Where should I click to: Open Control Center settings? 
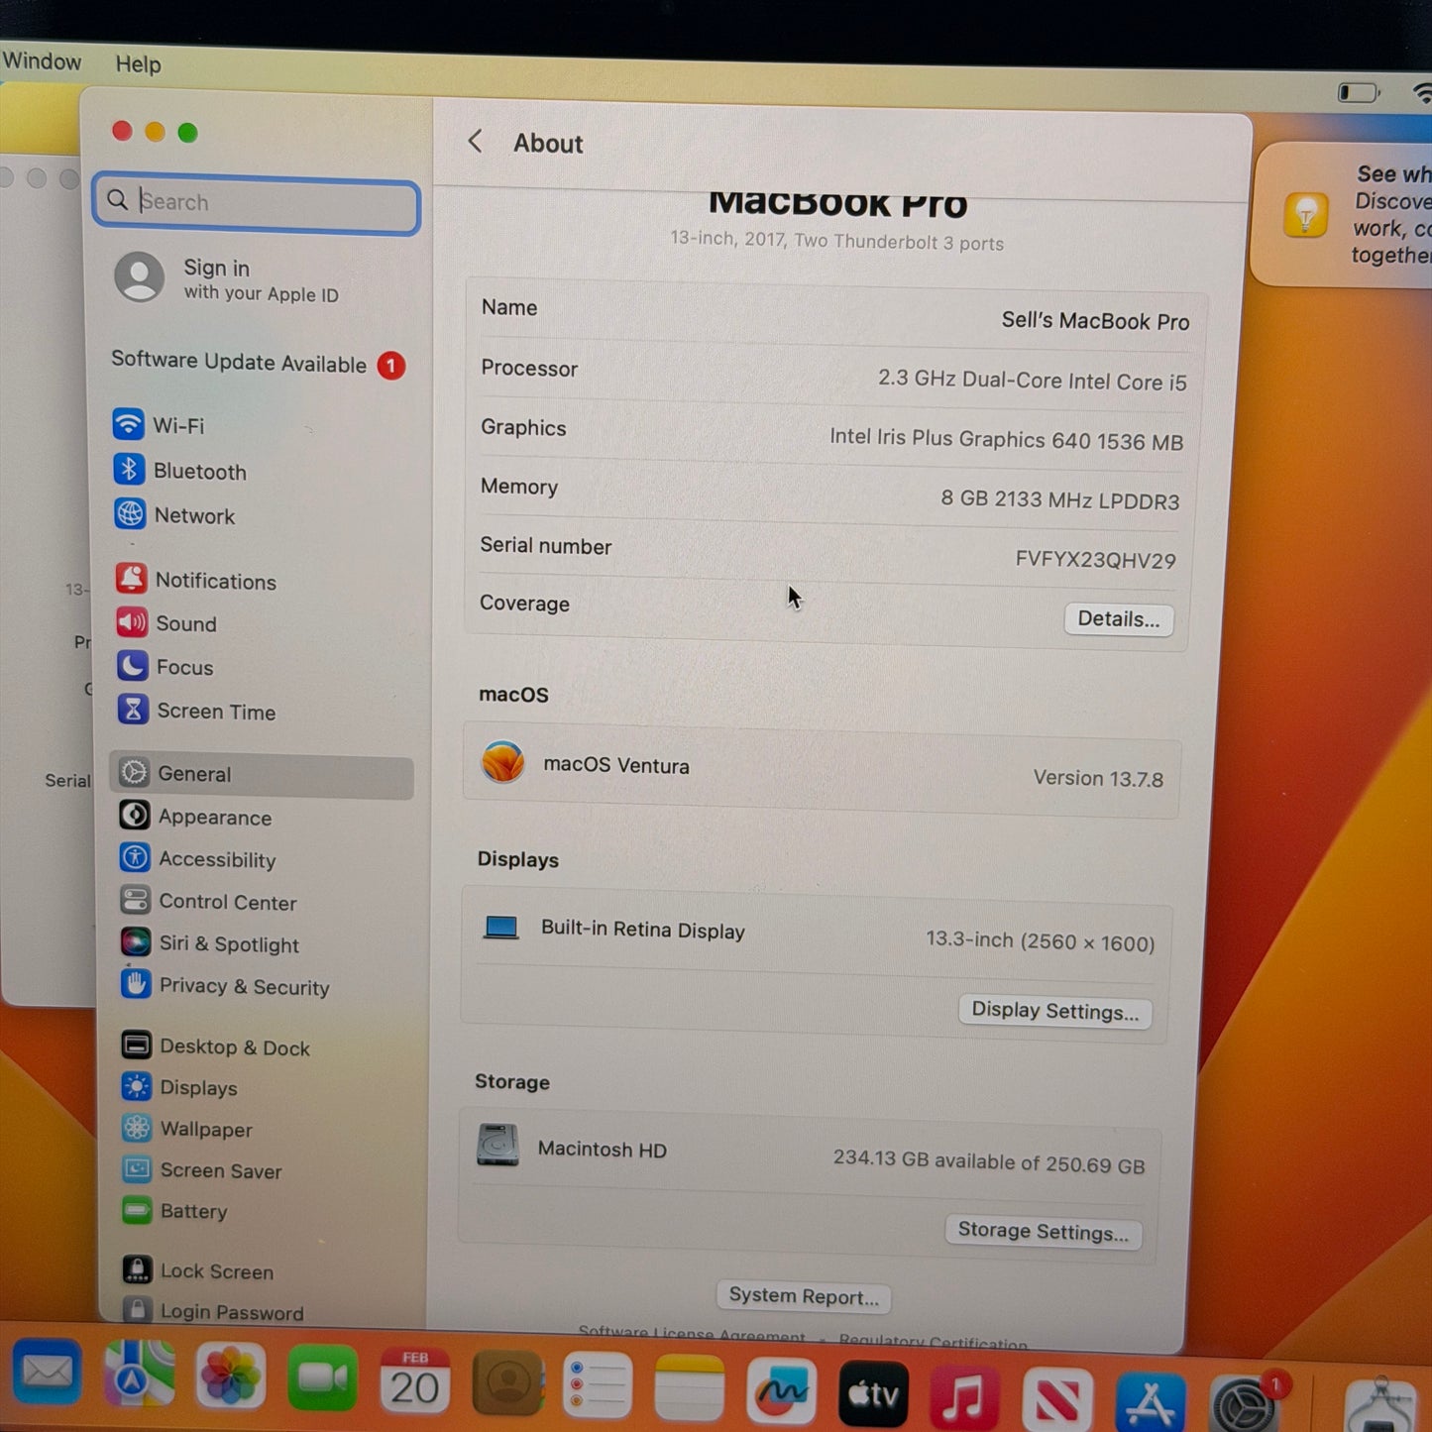tap(209, 902)
